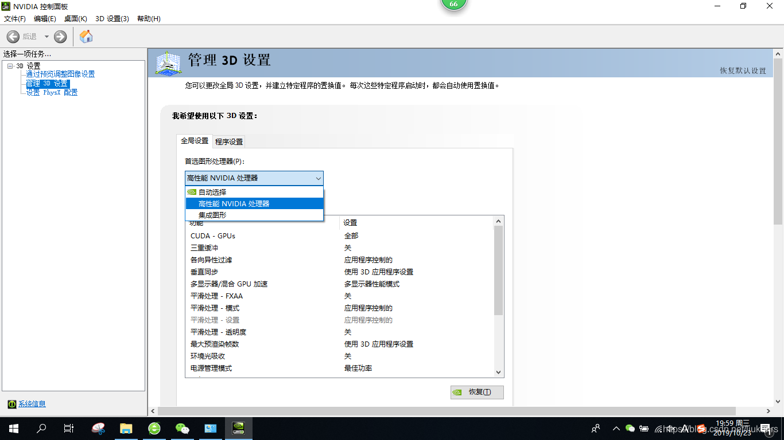Open the 帮助(H) menu
784x440 pixels.
click(149, 19)
